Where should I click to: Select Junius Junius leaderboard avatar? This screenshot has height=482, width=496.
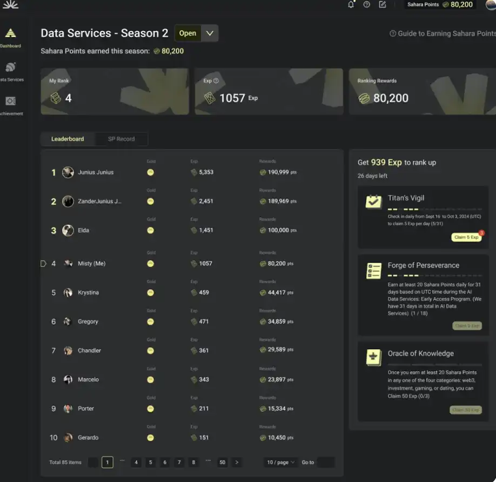[68, 172]
